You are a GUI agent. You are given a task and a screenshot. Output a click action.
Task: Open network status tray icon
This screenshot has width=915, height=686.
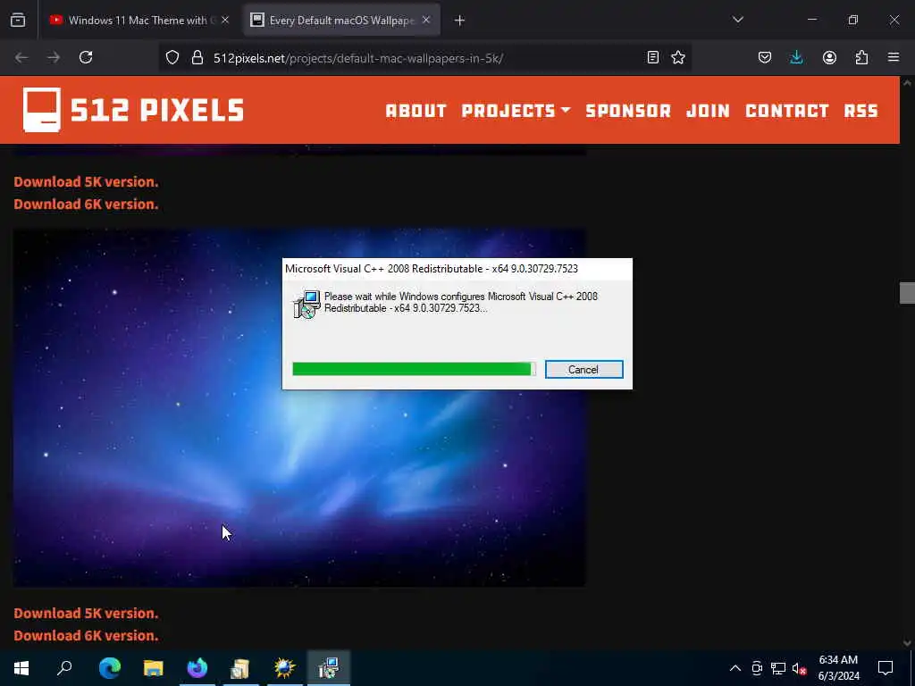point(778,668)
